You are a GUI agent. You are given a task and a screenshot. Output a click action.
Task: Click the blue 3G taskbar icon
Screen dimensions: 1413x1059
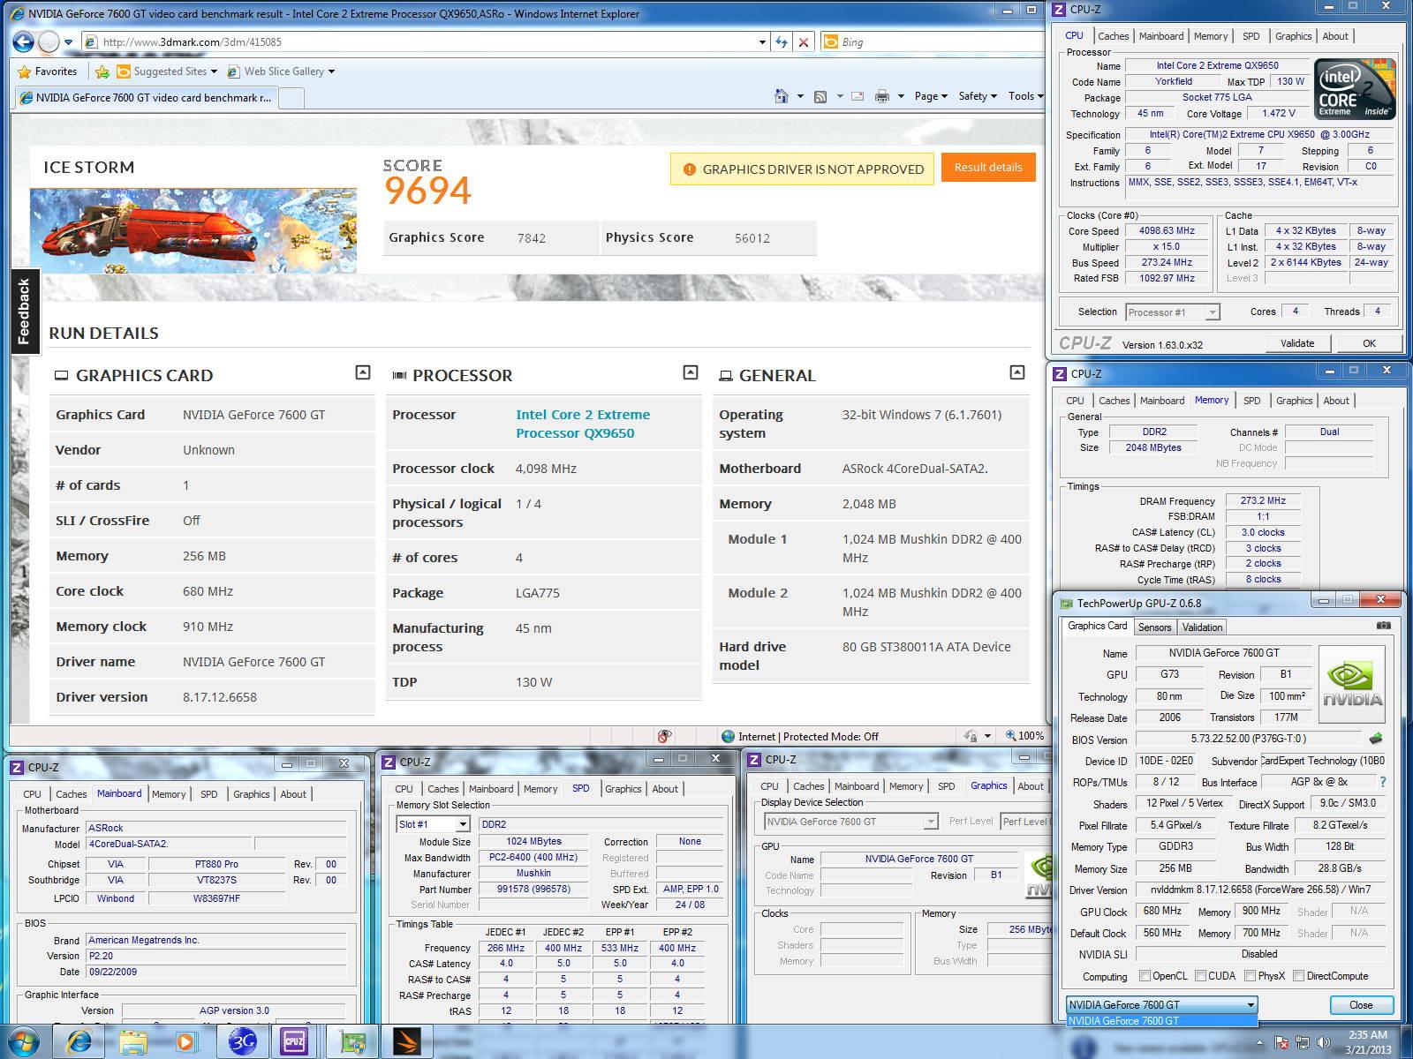click(x=242, y=1041)
